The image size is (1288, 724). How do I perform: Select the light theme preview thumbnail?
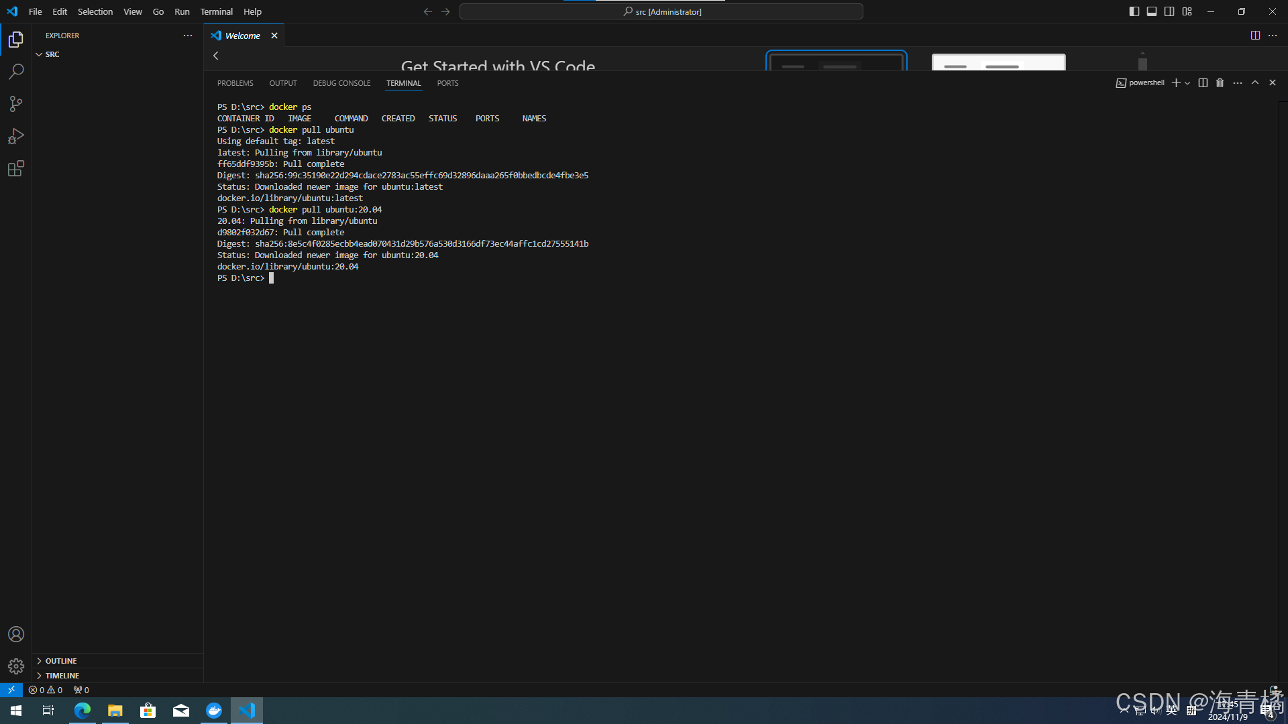[x=999, y=62]
